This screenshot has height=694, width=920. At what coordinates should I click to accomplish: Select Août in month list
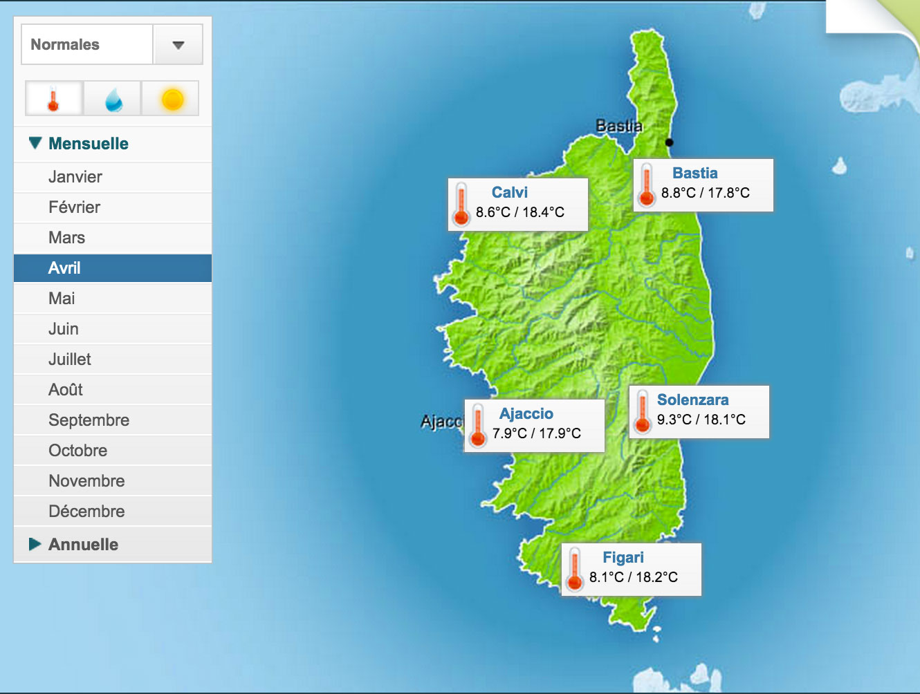(113, 390)
